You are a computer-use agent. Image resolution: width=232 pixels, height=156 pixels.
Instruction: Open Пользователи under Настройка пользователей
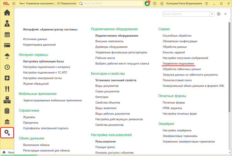click(106, 141)
